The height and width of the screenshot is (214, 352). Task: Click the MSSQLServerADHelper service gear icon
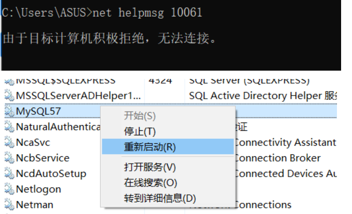[x=9, y=96]
